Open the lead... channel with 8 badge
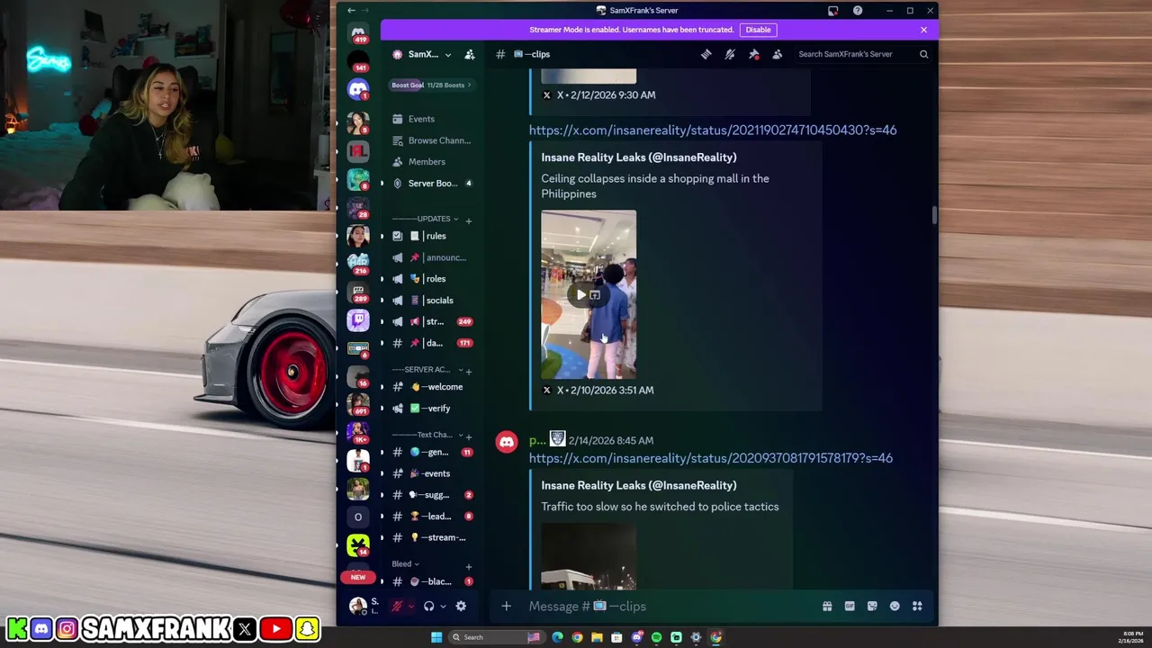The image size is (1152, 648). (432, 517)
